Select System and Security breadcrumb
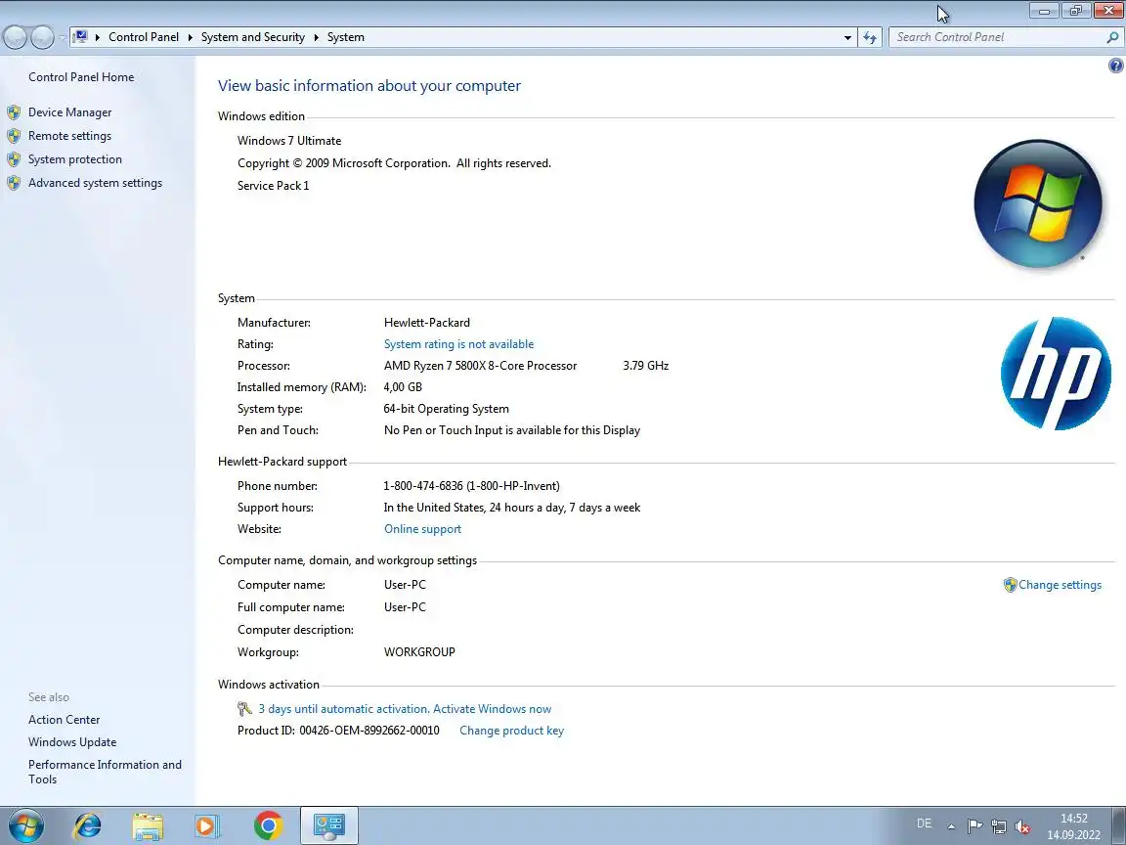Screen dimensions: 1126x845 click(253, 37)
